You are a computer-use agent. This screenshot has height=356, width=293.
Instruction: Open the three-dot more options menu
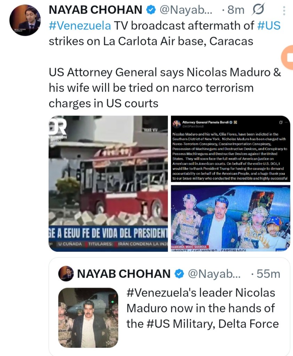[284, 10]
